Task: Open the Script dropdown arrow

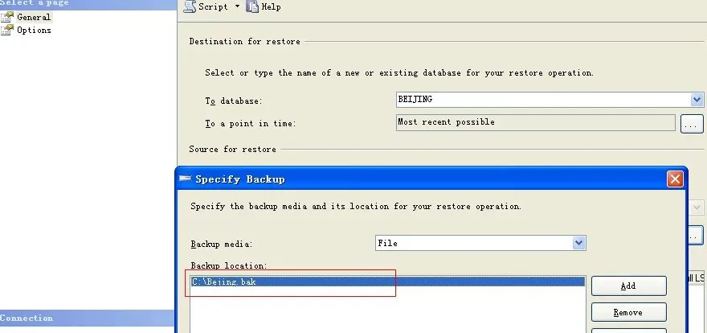Action: click(x=237, y=6)
